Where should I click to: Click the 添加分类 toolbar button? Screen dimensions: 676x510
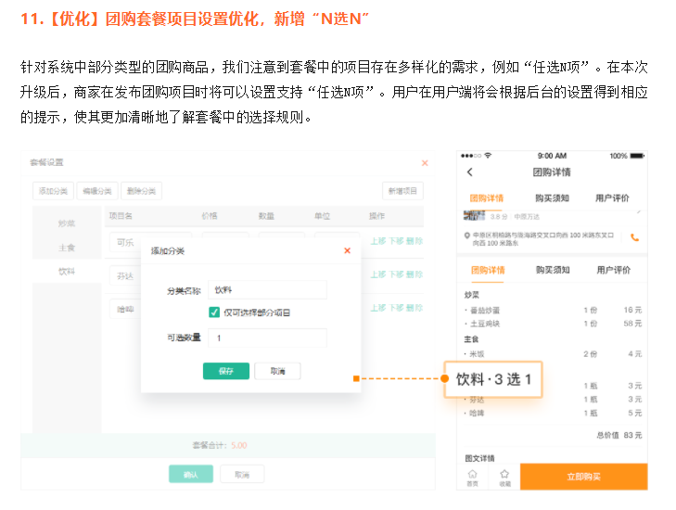tap(53, 191)
